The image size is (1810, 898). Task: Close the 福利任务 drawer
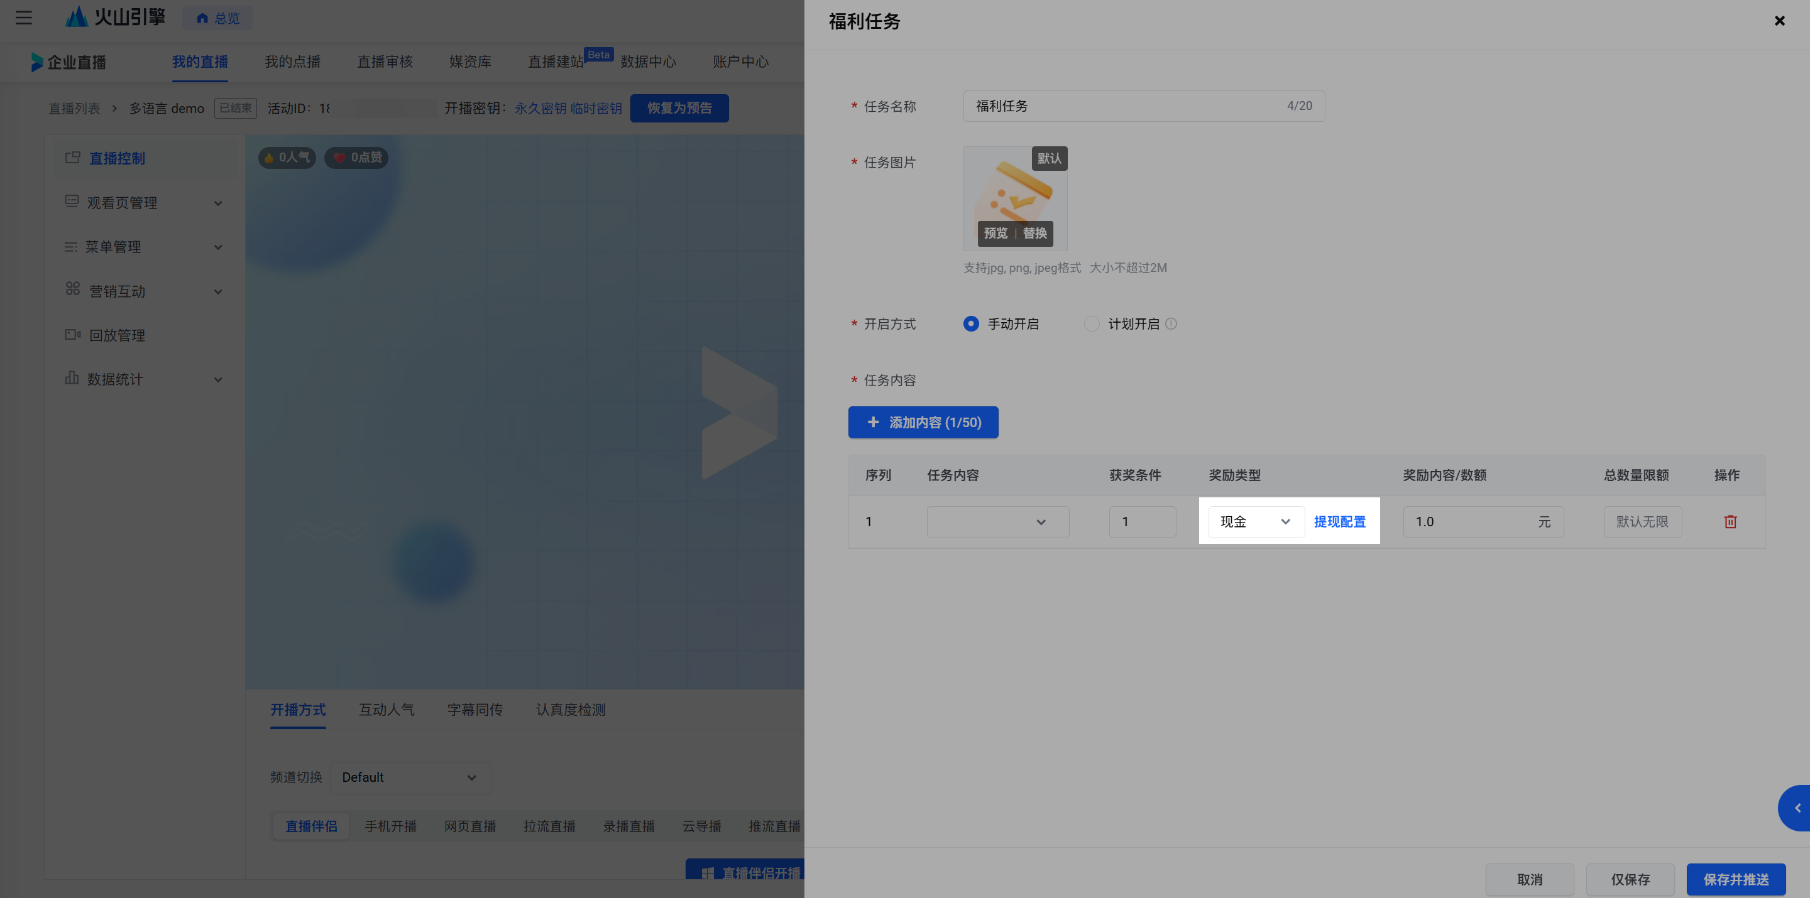click(1779, 21)
